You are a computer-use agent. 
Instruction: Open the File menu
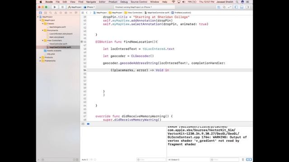[58, 2]
